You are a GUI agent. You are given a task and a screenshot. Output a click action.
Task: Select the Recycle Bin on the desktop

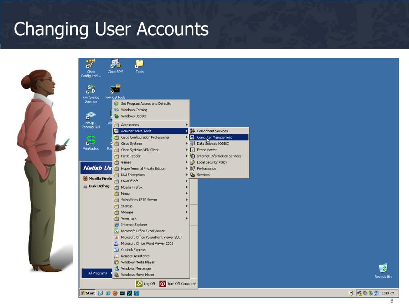tap(383, 271)
